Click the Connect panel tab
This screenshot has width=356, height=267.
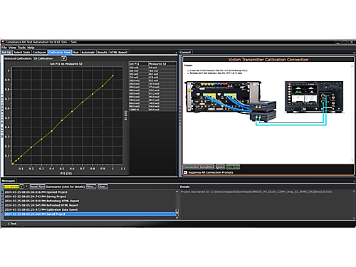pos(185,52)
